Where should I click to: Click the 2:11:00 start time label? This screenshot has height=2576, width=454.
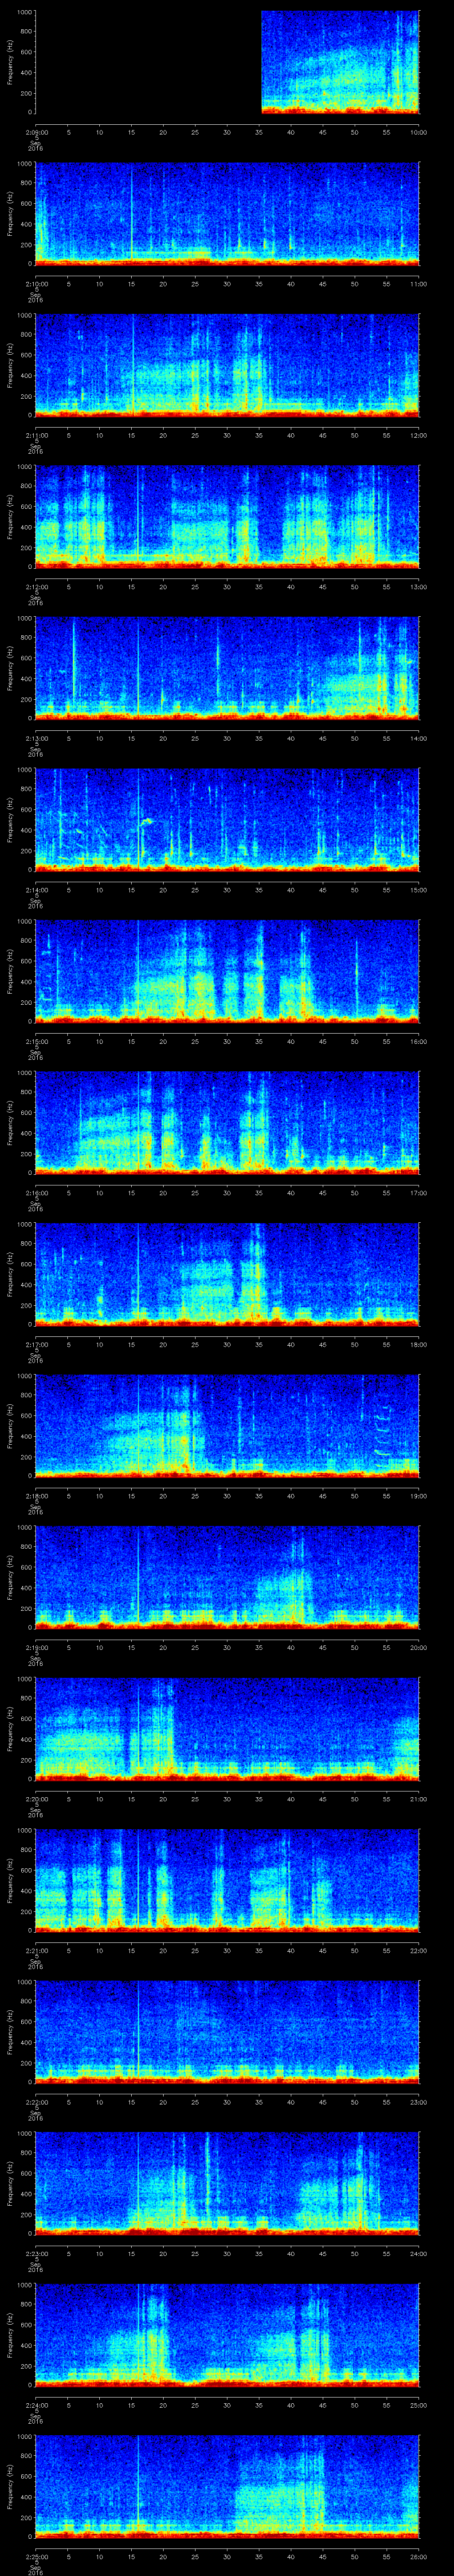coord(36,434)
